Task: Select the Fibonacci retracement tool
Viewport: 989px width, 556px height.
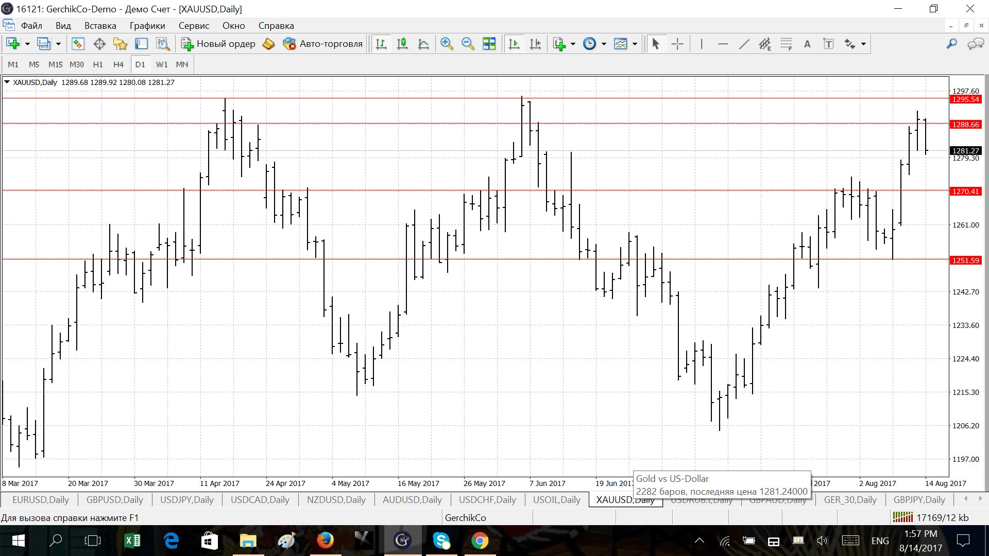Action: click(x=786, y=44)
